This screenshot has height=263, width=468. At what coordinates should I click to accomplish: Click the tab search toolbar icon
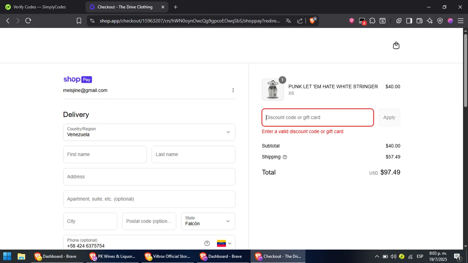[x=383, y=21]
